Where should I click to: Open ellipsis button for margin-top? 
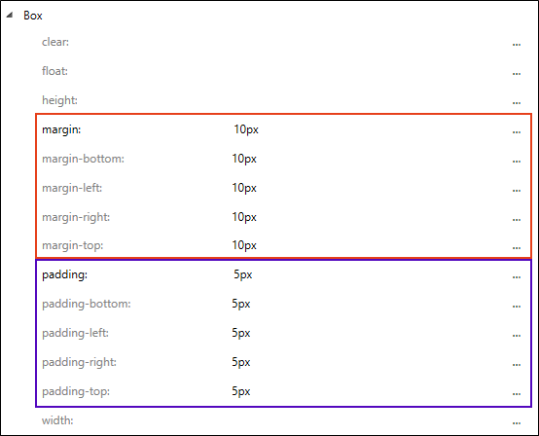click(517, 248)
